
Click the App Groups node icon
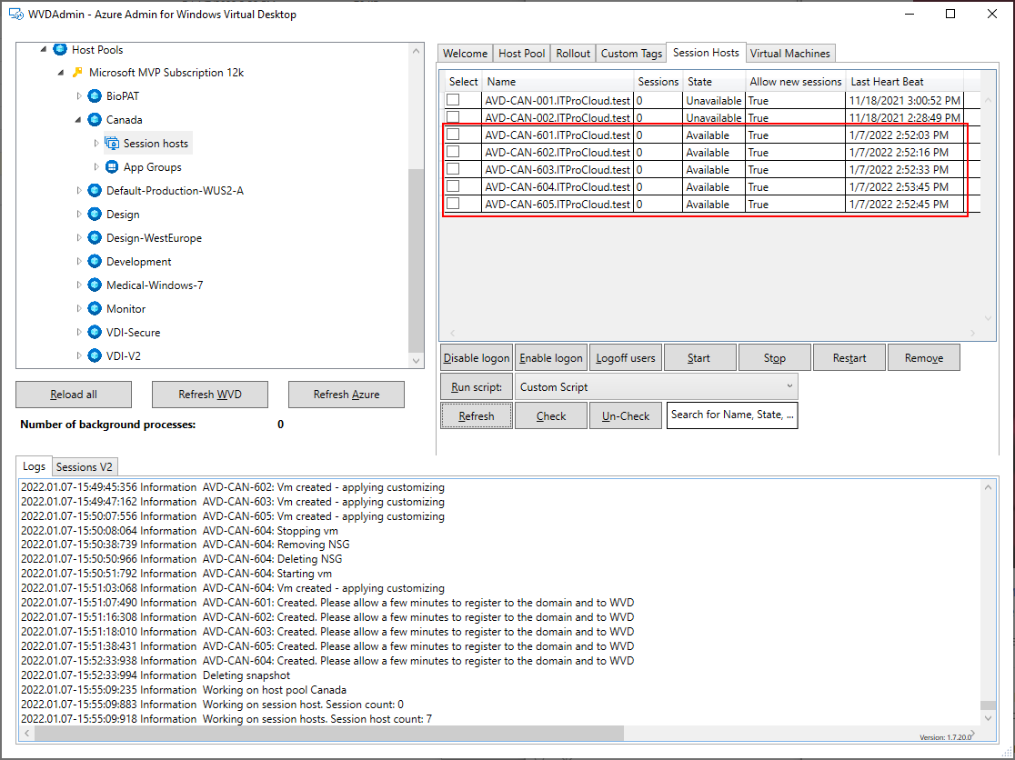[112, 167]
